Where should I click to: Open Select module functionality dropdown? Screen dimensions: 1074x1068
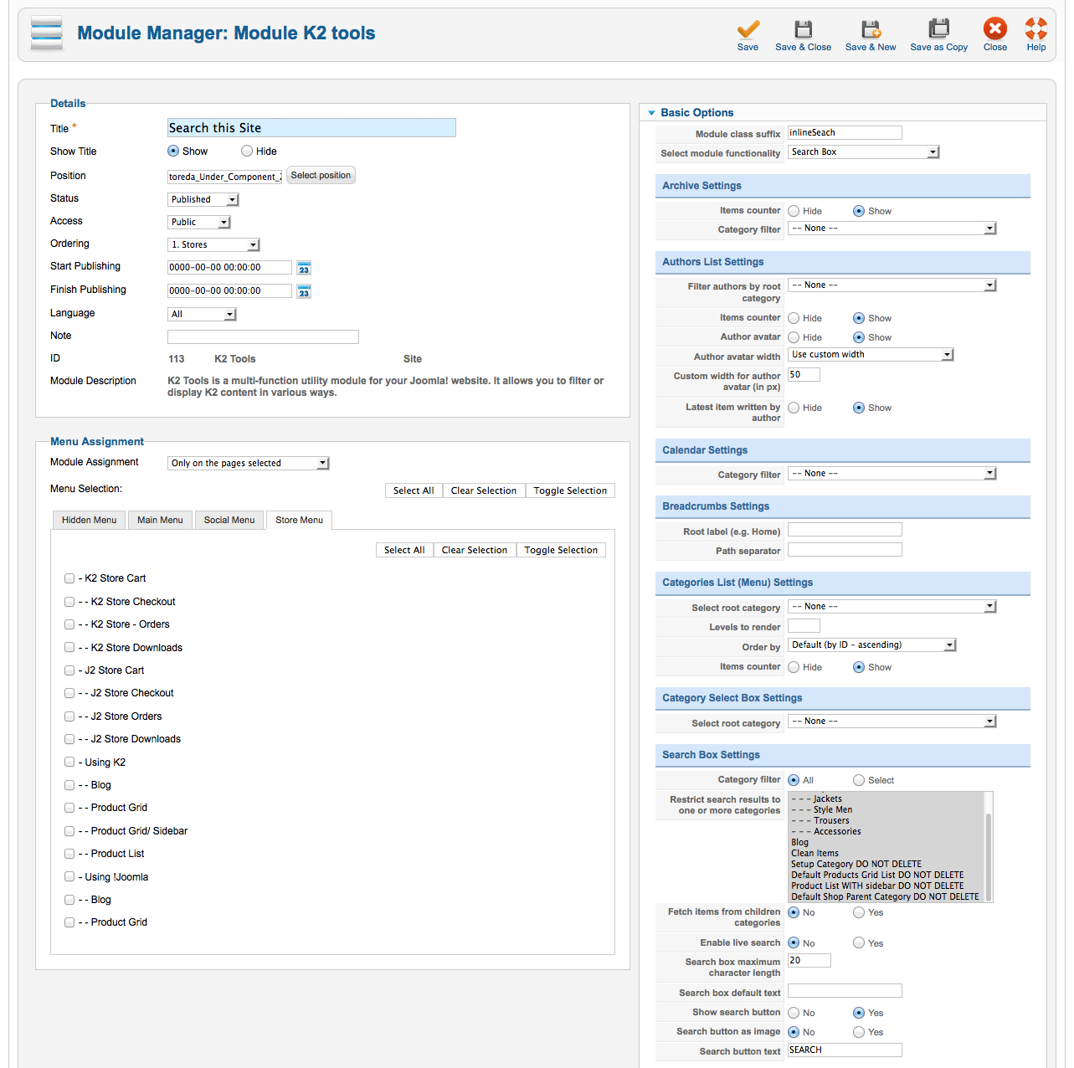pos(864,152)
